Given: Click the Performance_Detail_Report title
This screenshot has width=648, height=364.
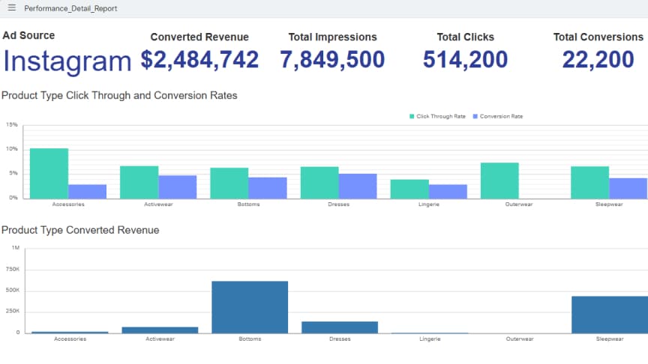Looking at the screenshot, I should 70,9.
